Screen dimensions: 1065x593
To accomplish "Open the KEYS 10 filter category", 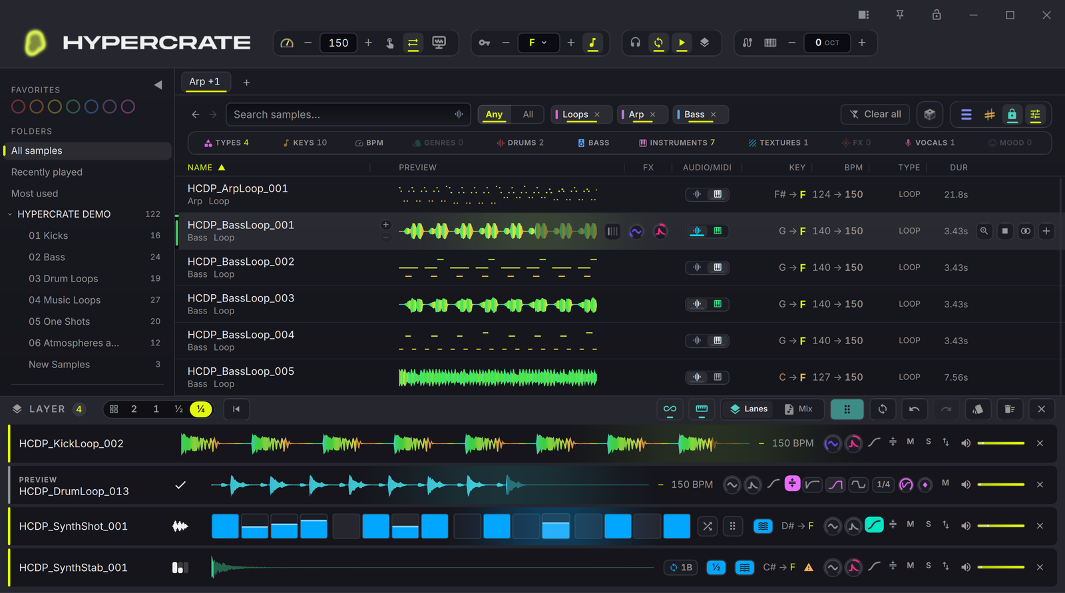I will coord(305,142).
